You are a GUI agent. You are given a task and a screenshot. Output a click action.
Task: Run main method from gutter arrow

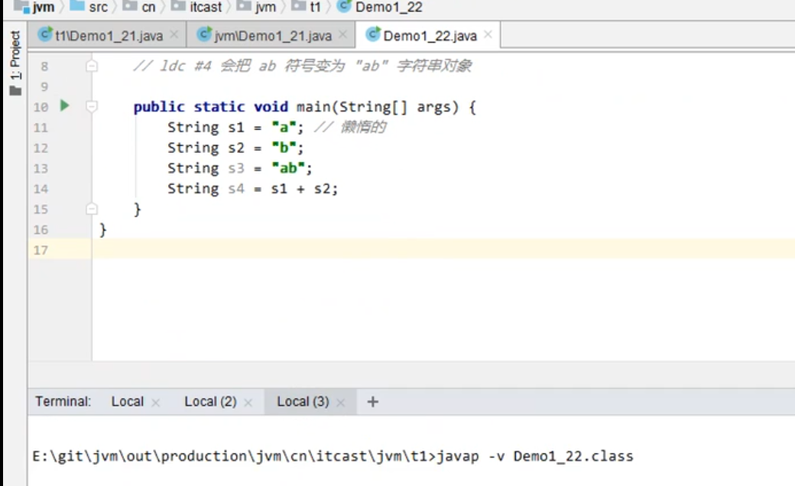[64, 105]
